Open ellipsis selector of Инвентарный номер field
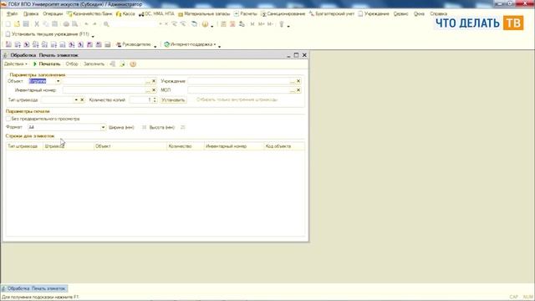The image size is (535, 301). [x=148, y=90]
